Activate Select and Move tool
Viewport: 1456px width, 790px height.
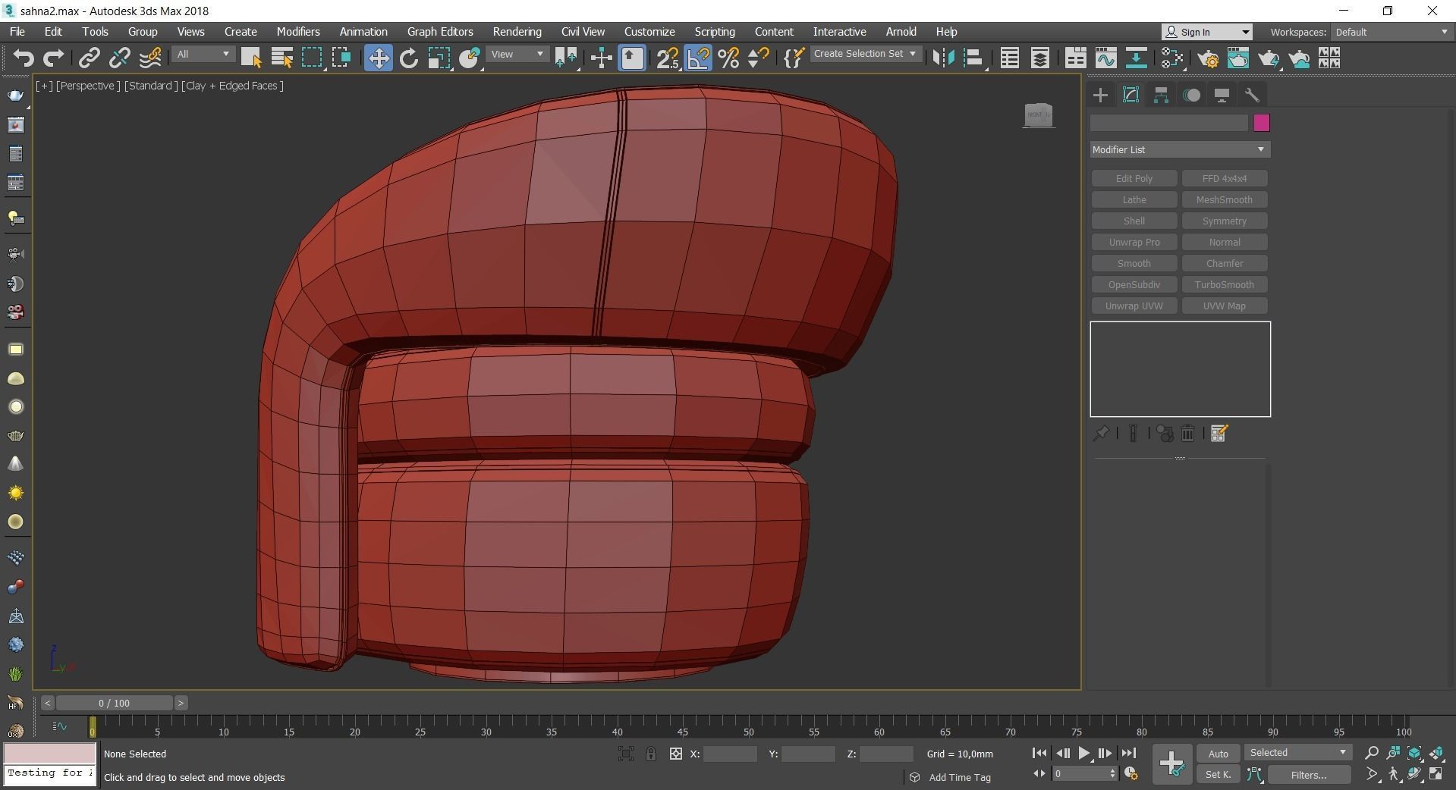click(x=378, y=58)
